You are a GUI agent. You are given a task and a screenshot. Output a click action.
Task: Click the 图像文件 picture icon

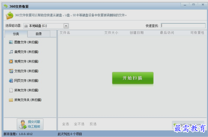coord(11,42)
